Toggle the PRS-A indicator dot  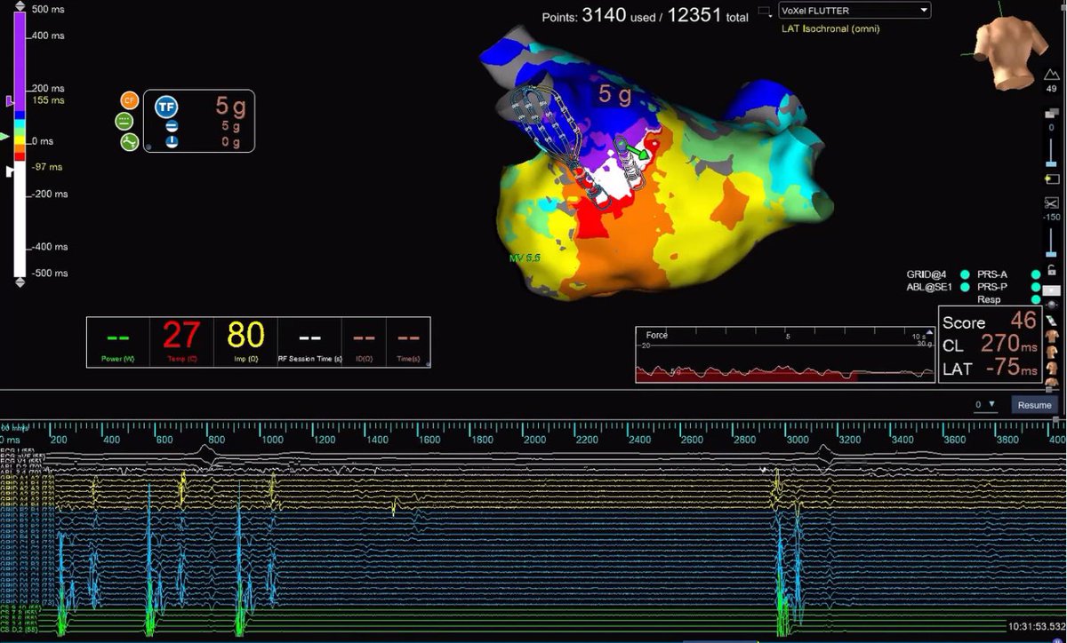tap(1036, 276)
